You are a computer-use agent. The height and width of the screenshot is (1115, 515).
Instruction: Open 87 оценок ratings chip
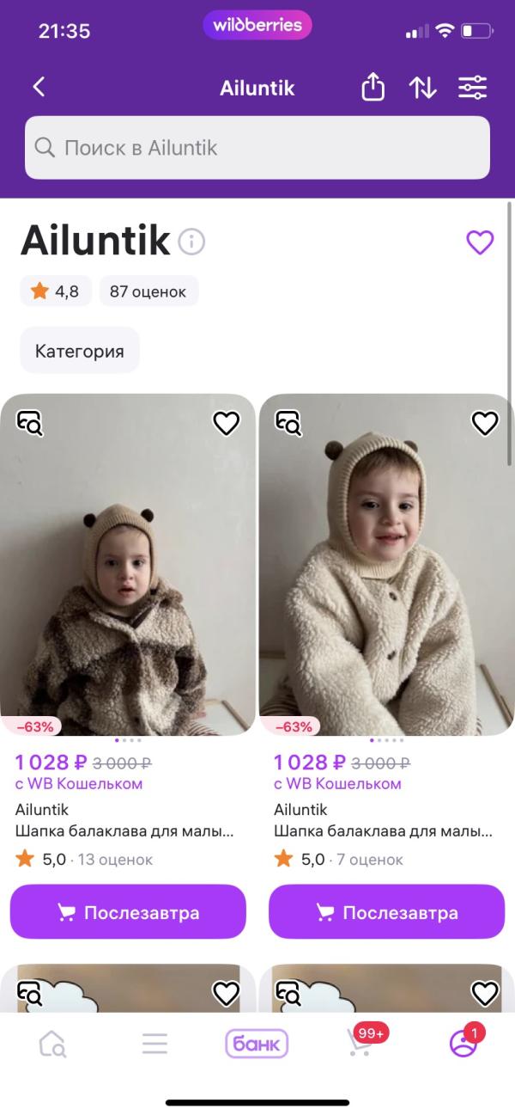148,291
